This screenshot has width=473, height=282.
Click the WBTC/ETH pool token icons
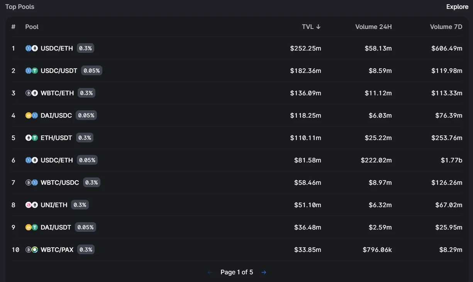coord(32,93)
